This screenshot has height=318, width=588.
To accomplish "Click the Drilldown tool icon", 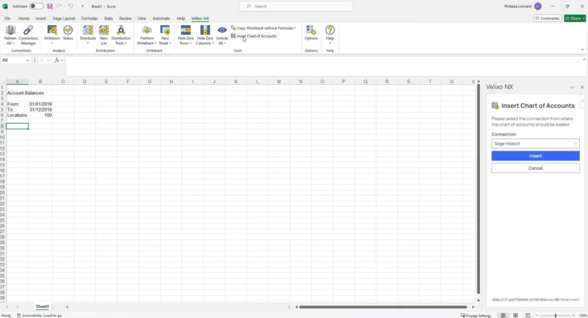I will tap(52, 30).
